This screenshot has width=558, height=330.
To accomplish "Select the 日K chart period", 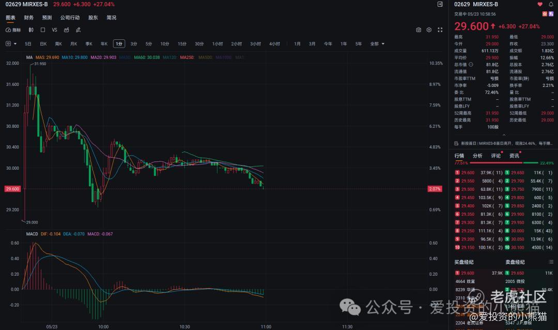I will pyautogui.click(x=43, y=44).
